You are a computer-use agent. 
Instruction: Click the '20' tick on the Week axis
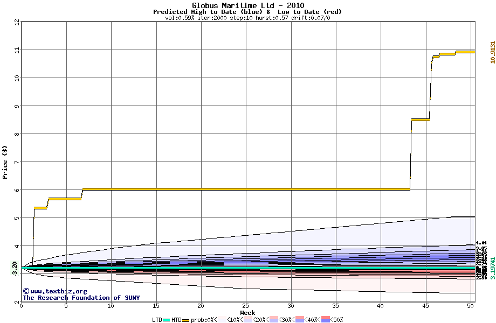click(201, 306)
